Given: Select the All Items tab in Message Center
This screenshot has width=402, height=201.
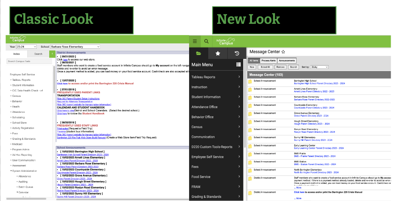Looking at the screenshot, I should tap(254, 60).
